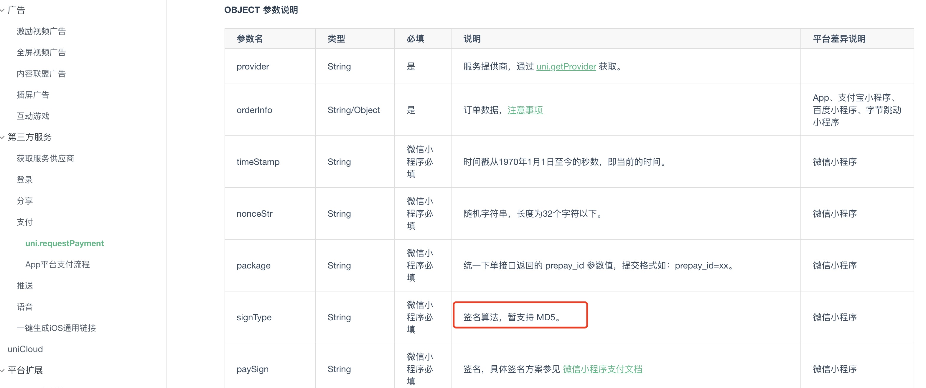926x388 pixels.
Task: Open 一键生成iOS通用链接 sidebar page
Action: [56, 328]
